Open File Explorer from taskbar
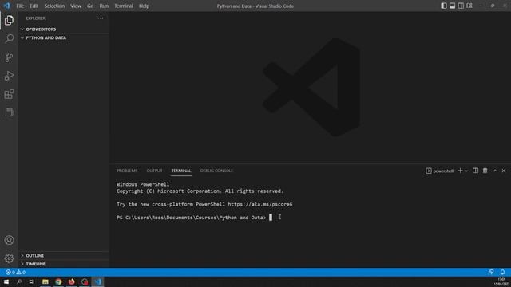 pyautogui.click(x=46, y=281)
